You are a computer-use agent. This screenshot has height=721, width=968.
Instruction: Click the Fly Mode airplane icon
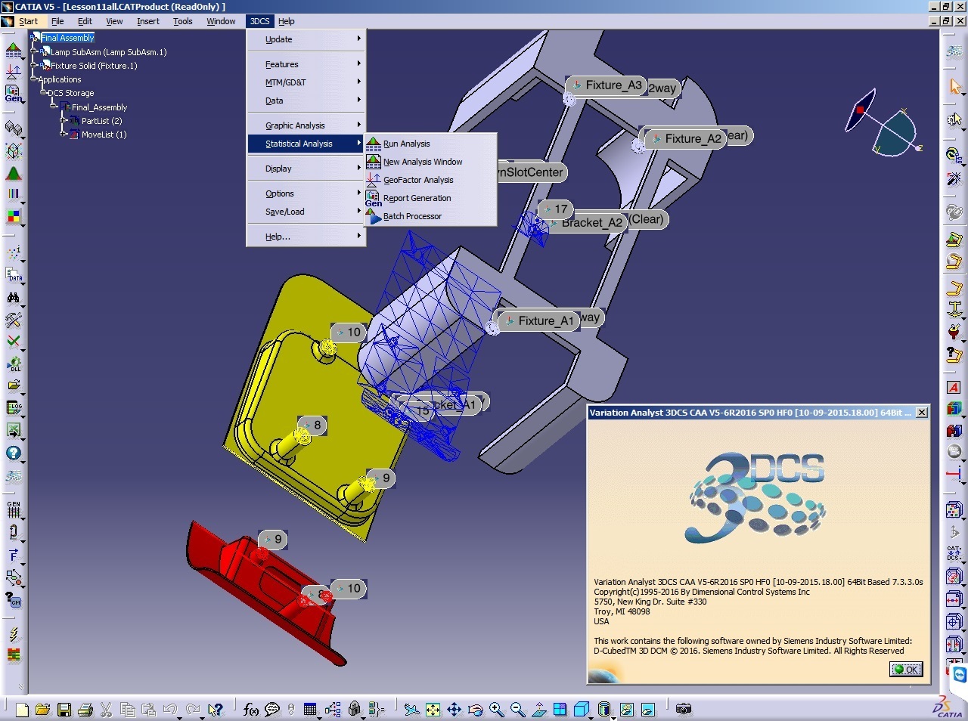point(411,709)
